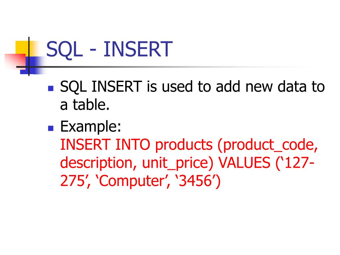
Task: Click the red word 'products'
Action: pos(184,145)
